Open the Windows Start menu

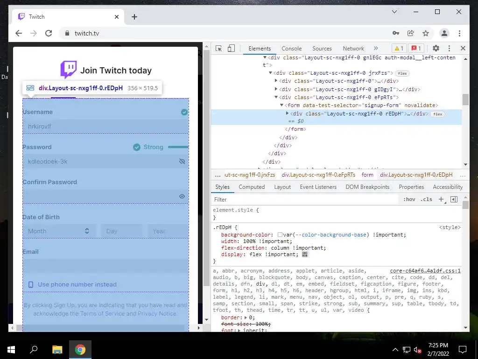pyautogui.click(x=11, y=350)
